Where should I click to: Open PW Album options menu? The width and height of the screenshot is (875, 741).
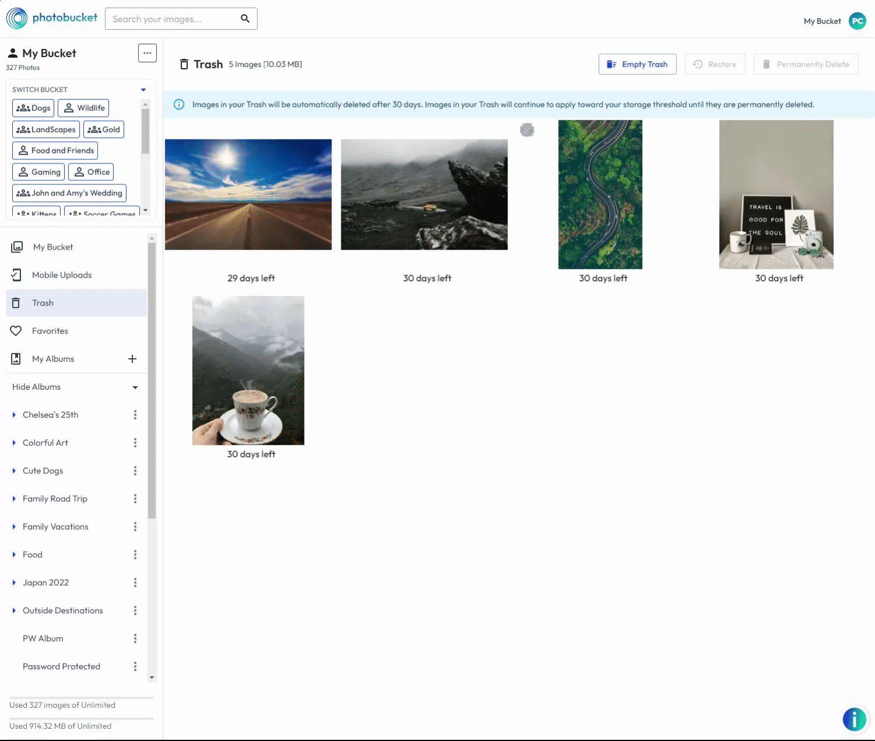click(135, 639)
